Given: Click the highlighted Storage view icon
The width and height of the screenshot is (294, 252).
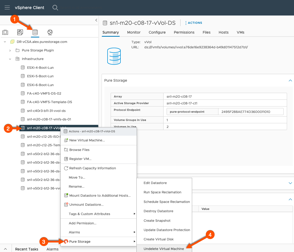Looking at the screenshot, I should (35, 32).
